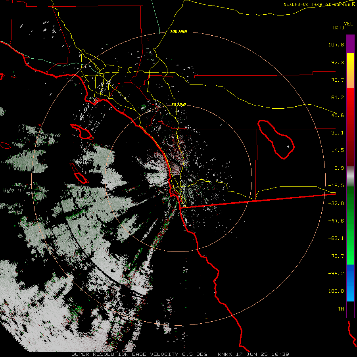Click the 92.3 legend value
The image size is (357, 357).
coord(338,62)
